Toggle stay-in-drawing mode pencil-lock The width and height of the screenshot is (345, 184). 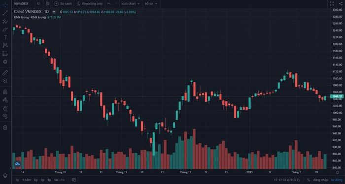coord(5,100)
